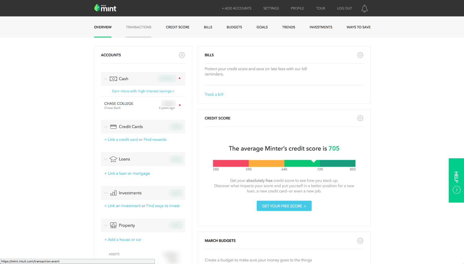The image size is (464, 264).
Task: Click Track a bill link
Action: (214, 94)
